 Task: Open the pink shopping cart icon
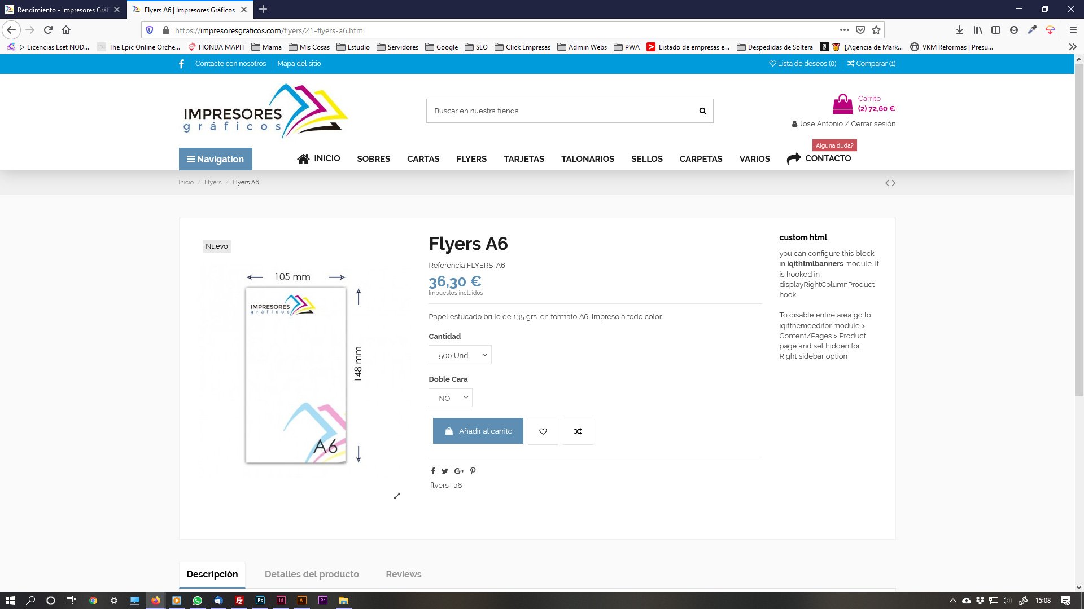(x=842, y=104)
